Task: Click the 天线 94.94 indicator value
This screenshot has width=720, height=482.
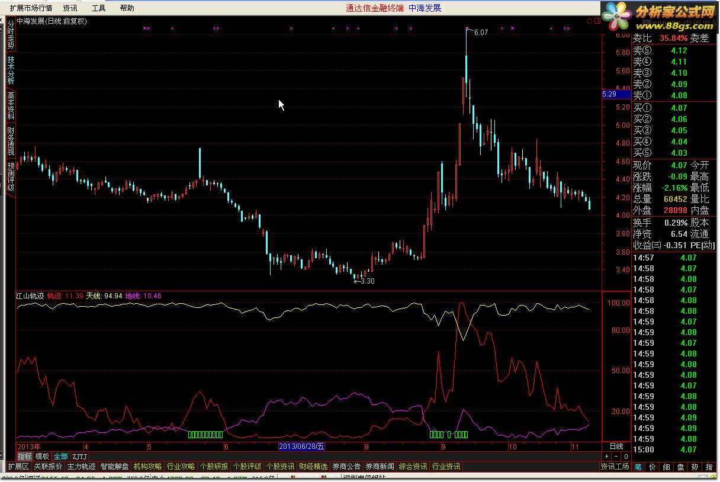Action: point(104,296)
